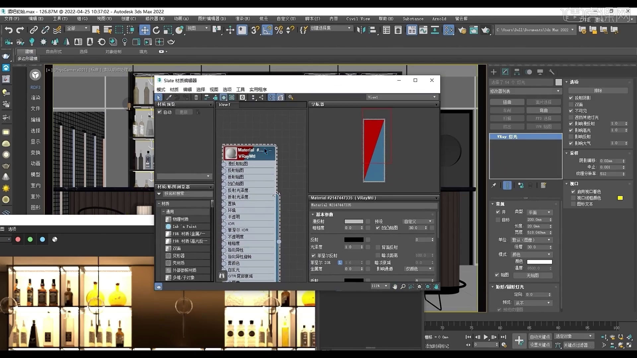Disable the 投射阴影 checkbox
637x358 pixels.
click(572, 98)
